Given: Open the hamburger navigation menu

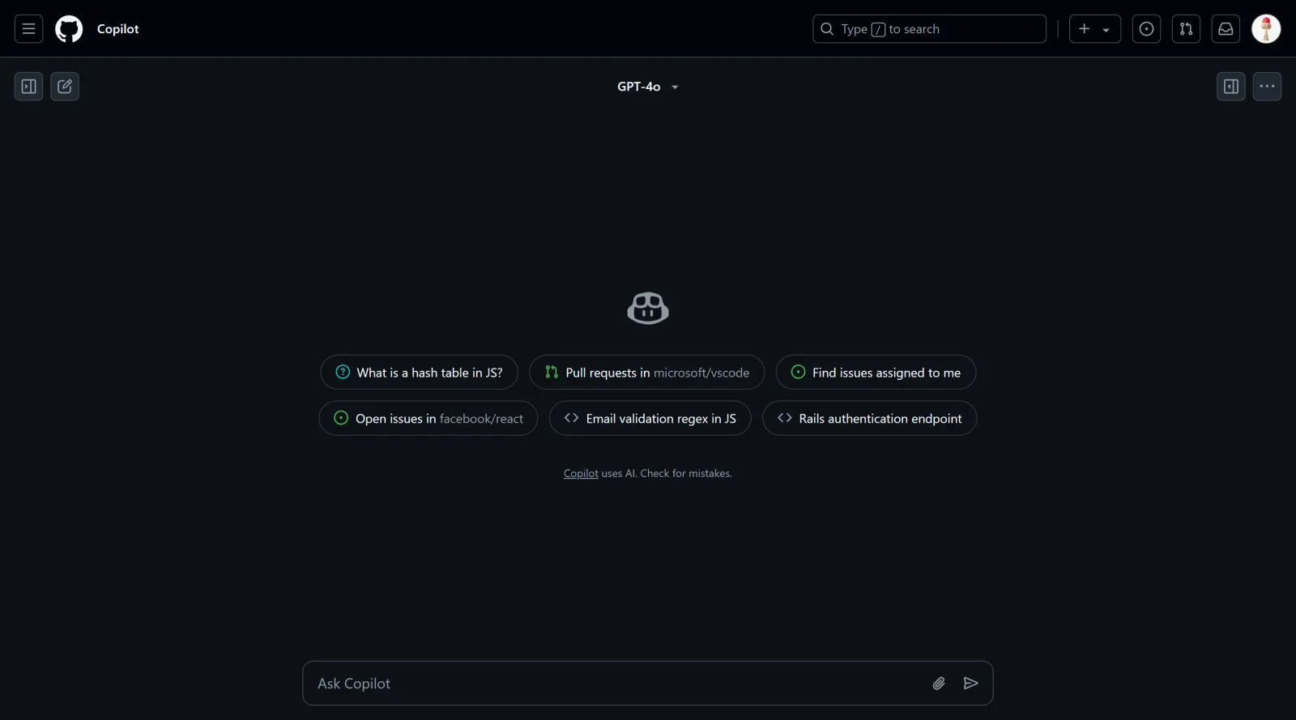Looking at the screenshot, I should coord(28,28).
